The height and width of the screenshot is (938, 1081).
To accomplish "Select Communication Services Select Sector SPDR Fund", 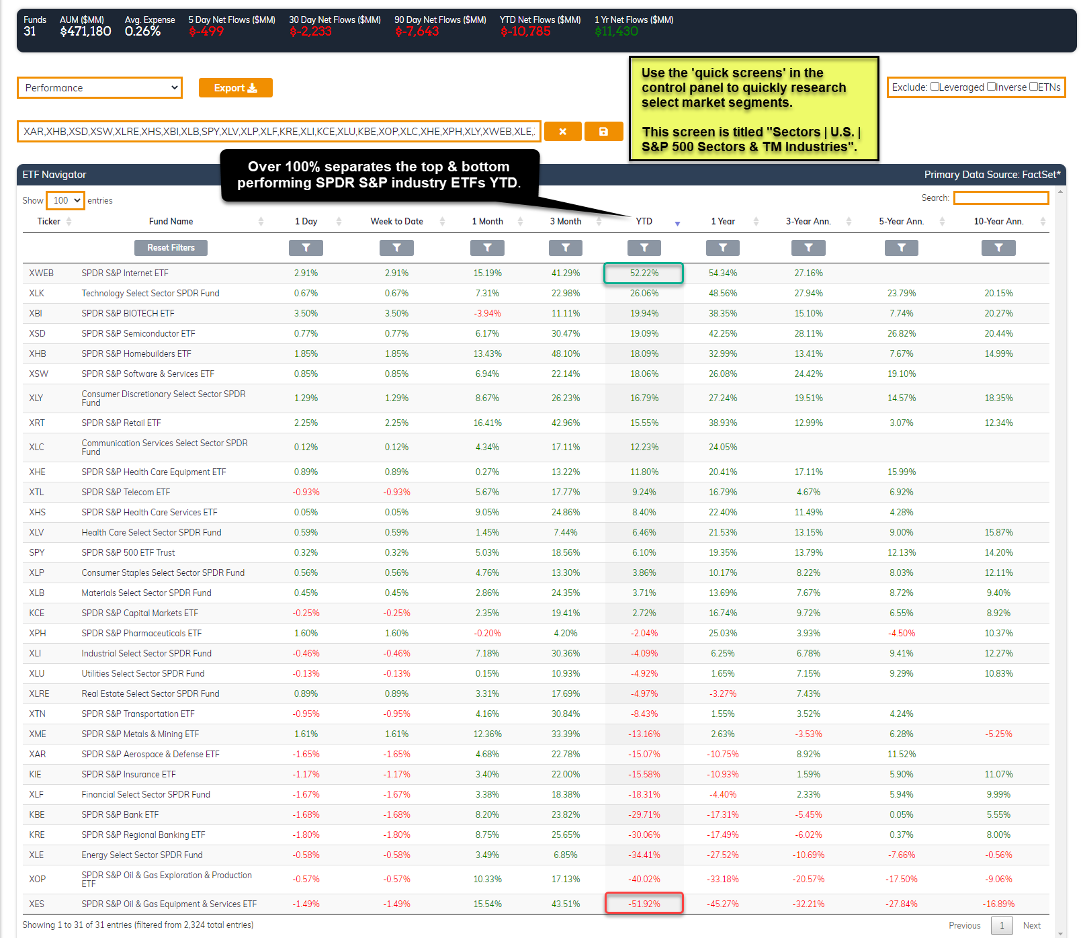I will [165, 447].
